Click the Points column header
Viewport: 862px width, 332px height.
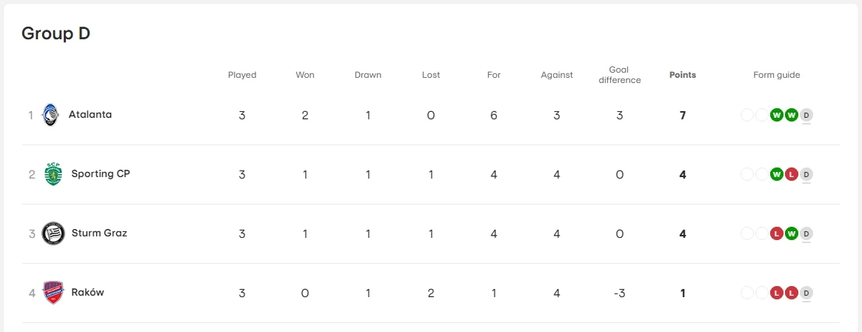[682, 75]
